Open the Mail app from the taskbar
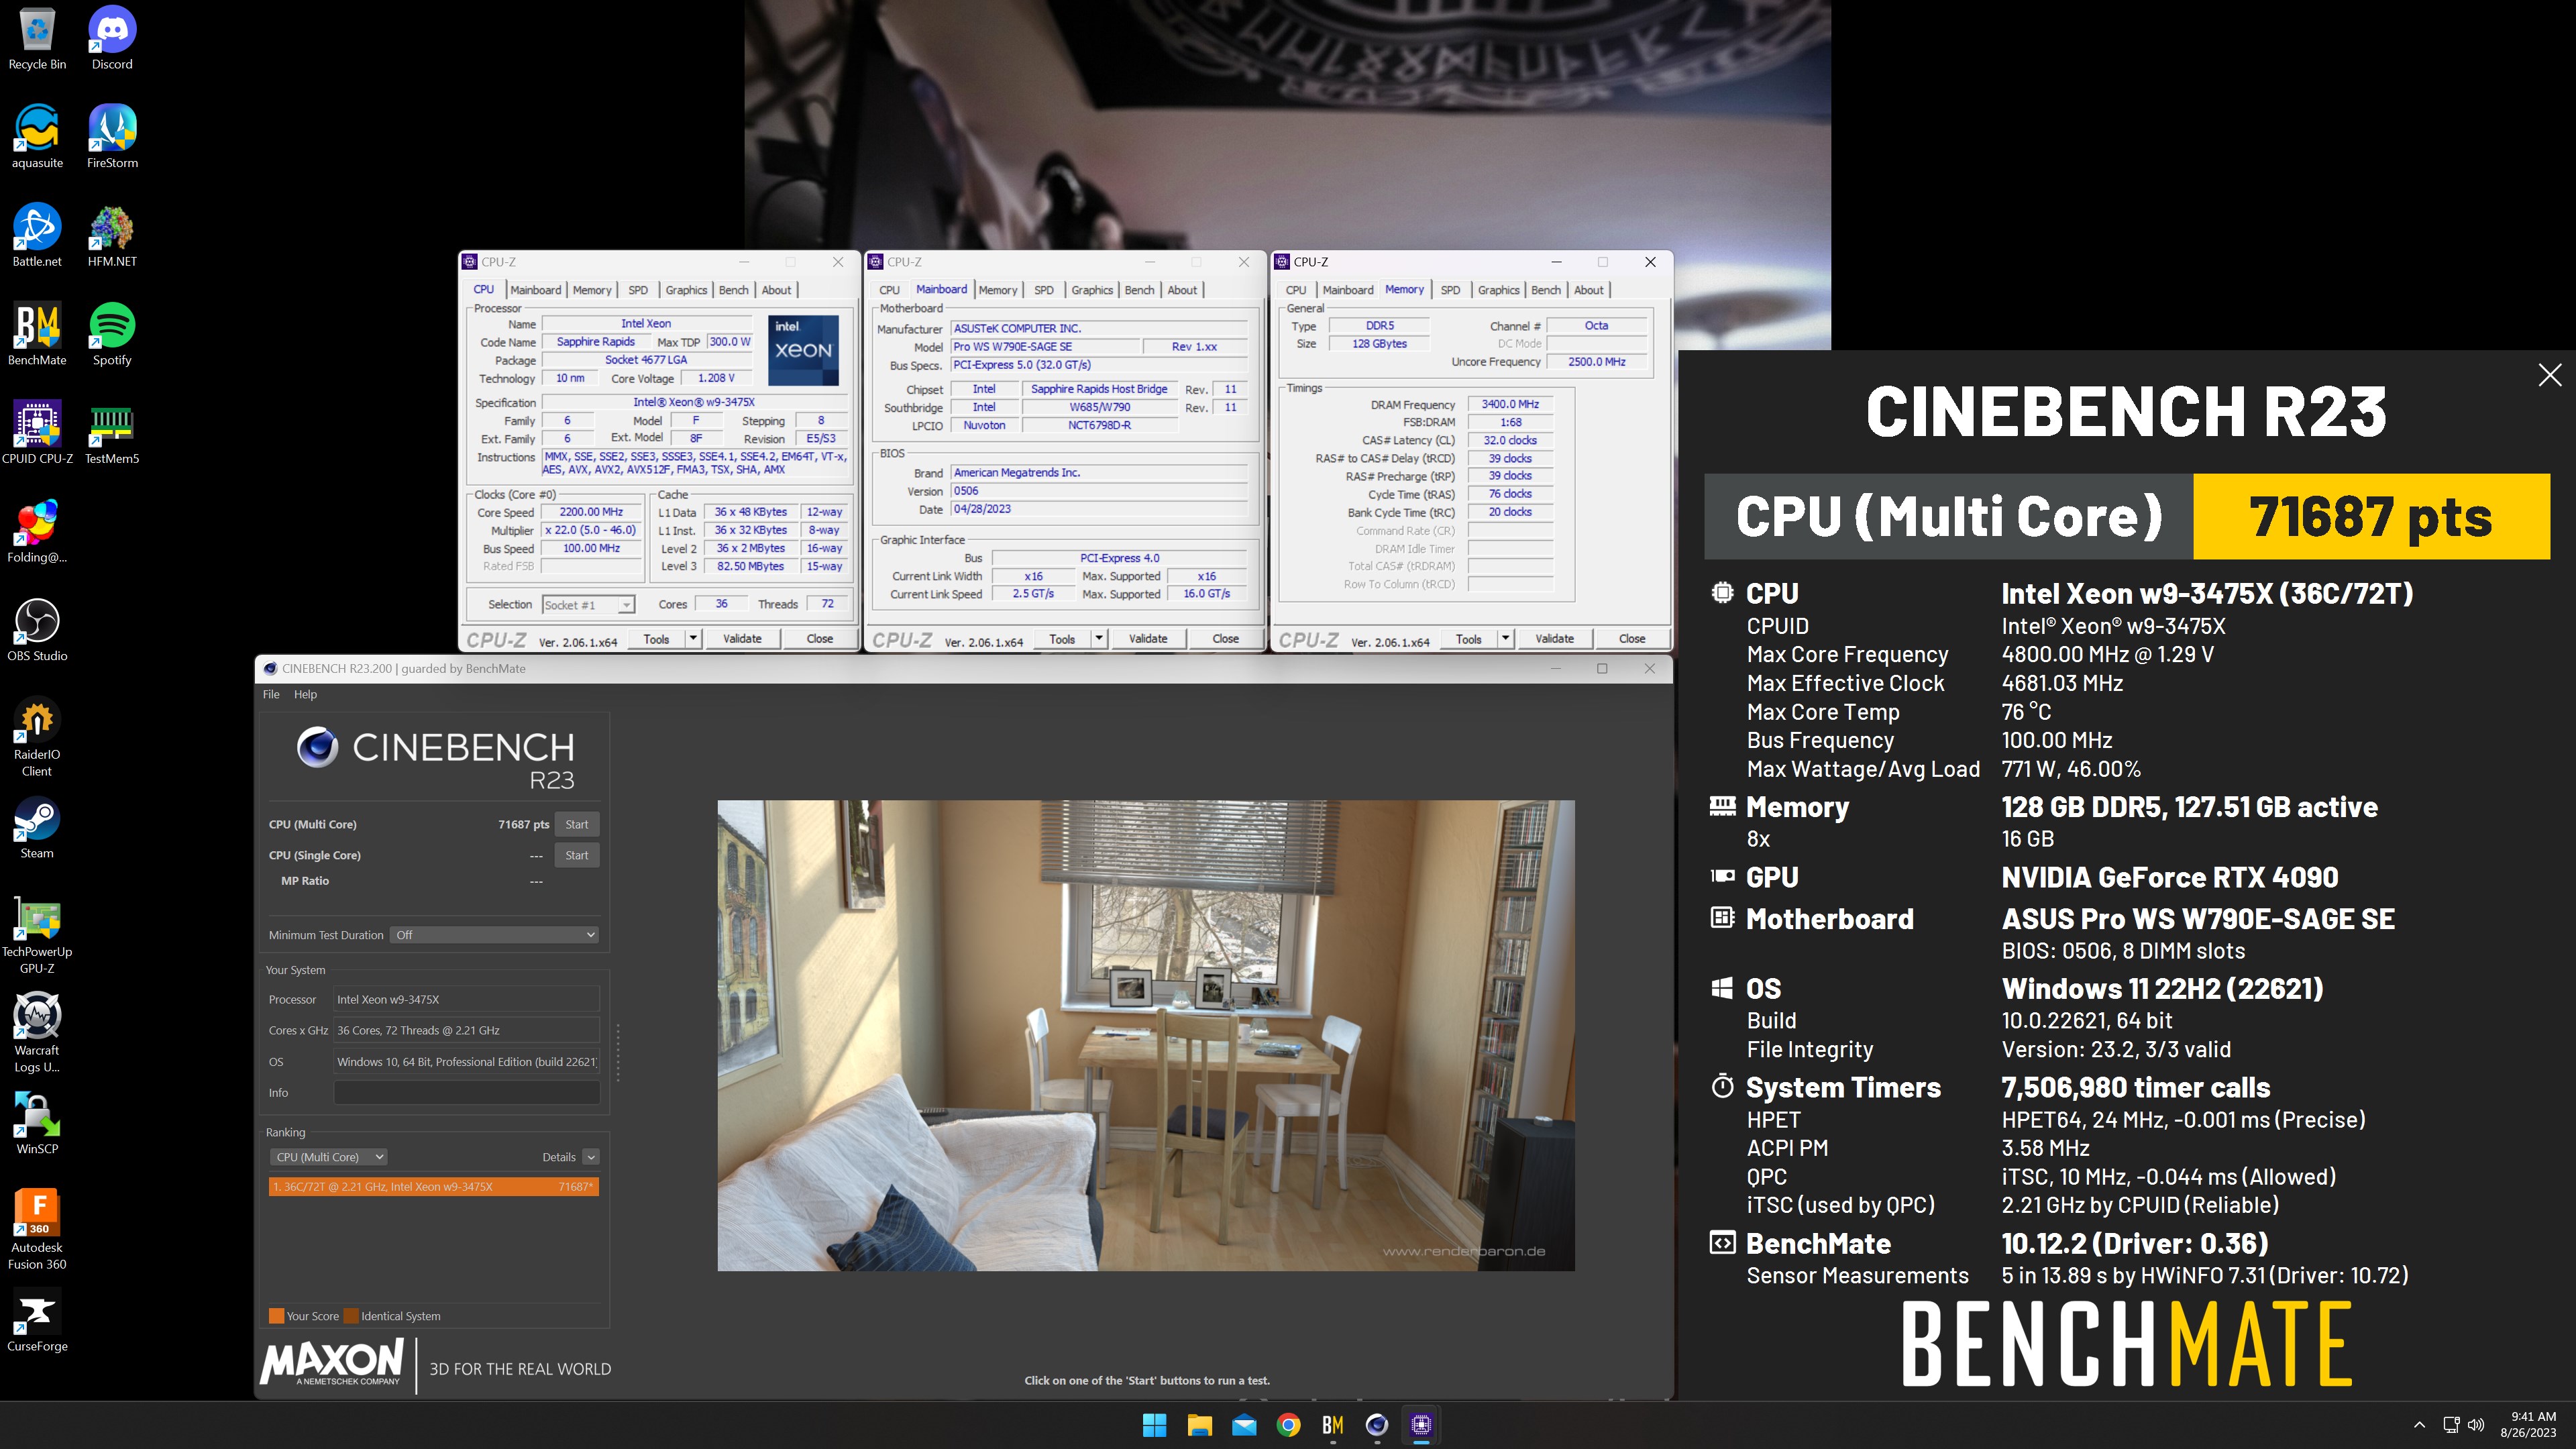The height and width of the screenshot is (1449, 2576). tap(1244, 1425)
